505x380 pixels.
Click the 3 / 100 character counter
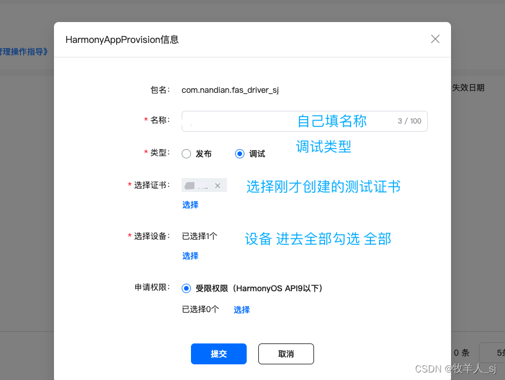(409, 121)
